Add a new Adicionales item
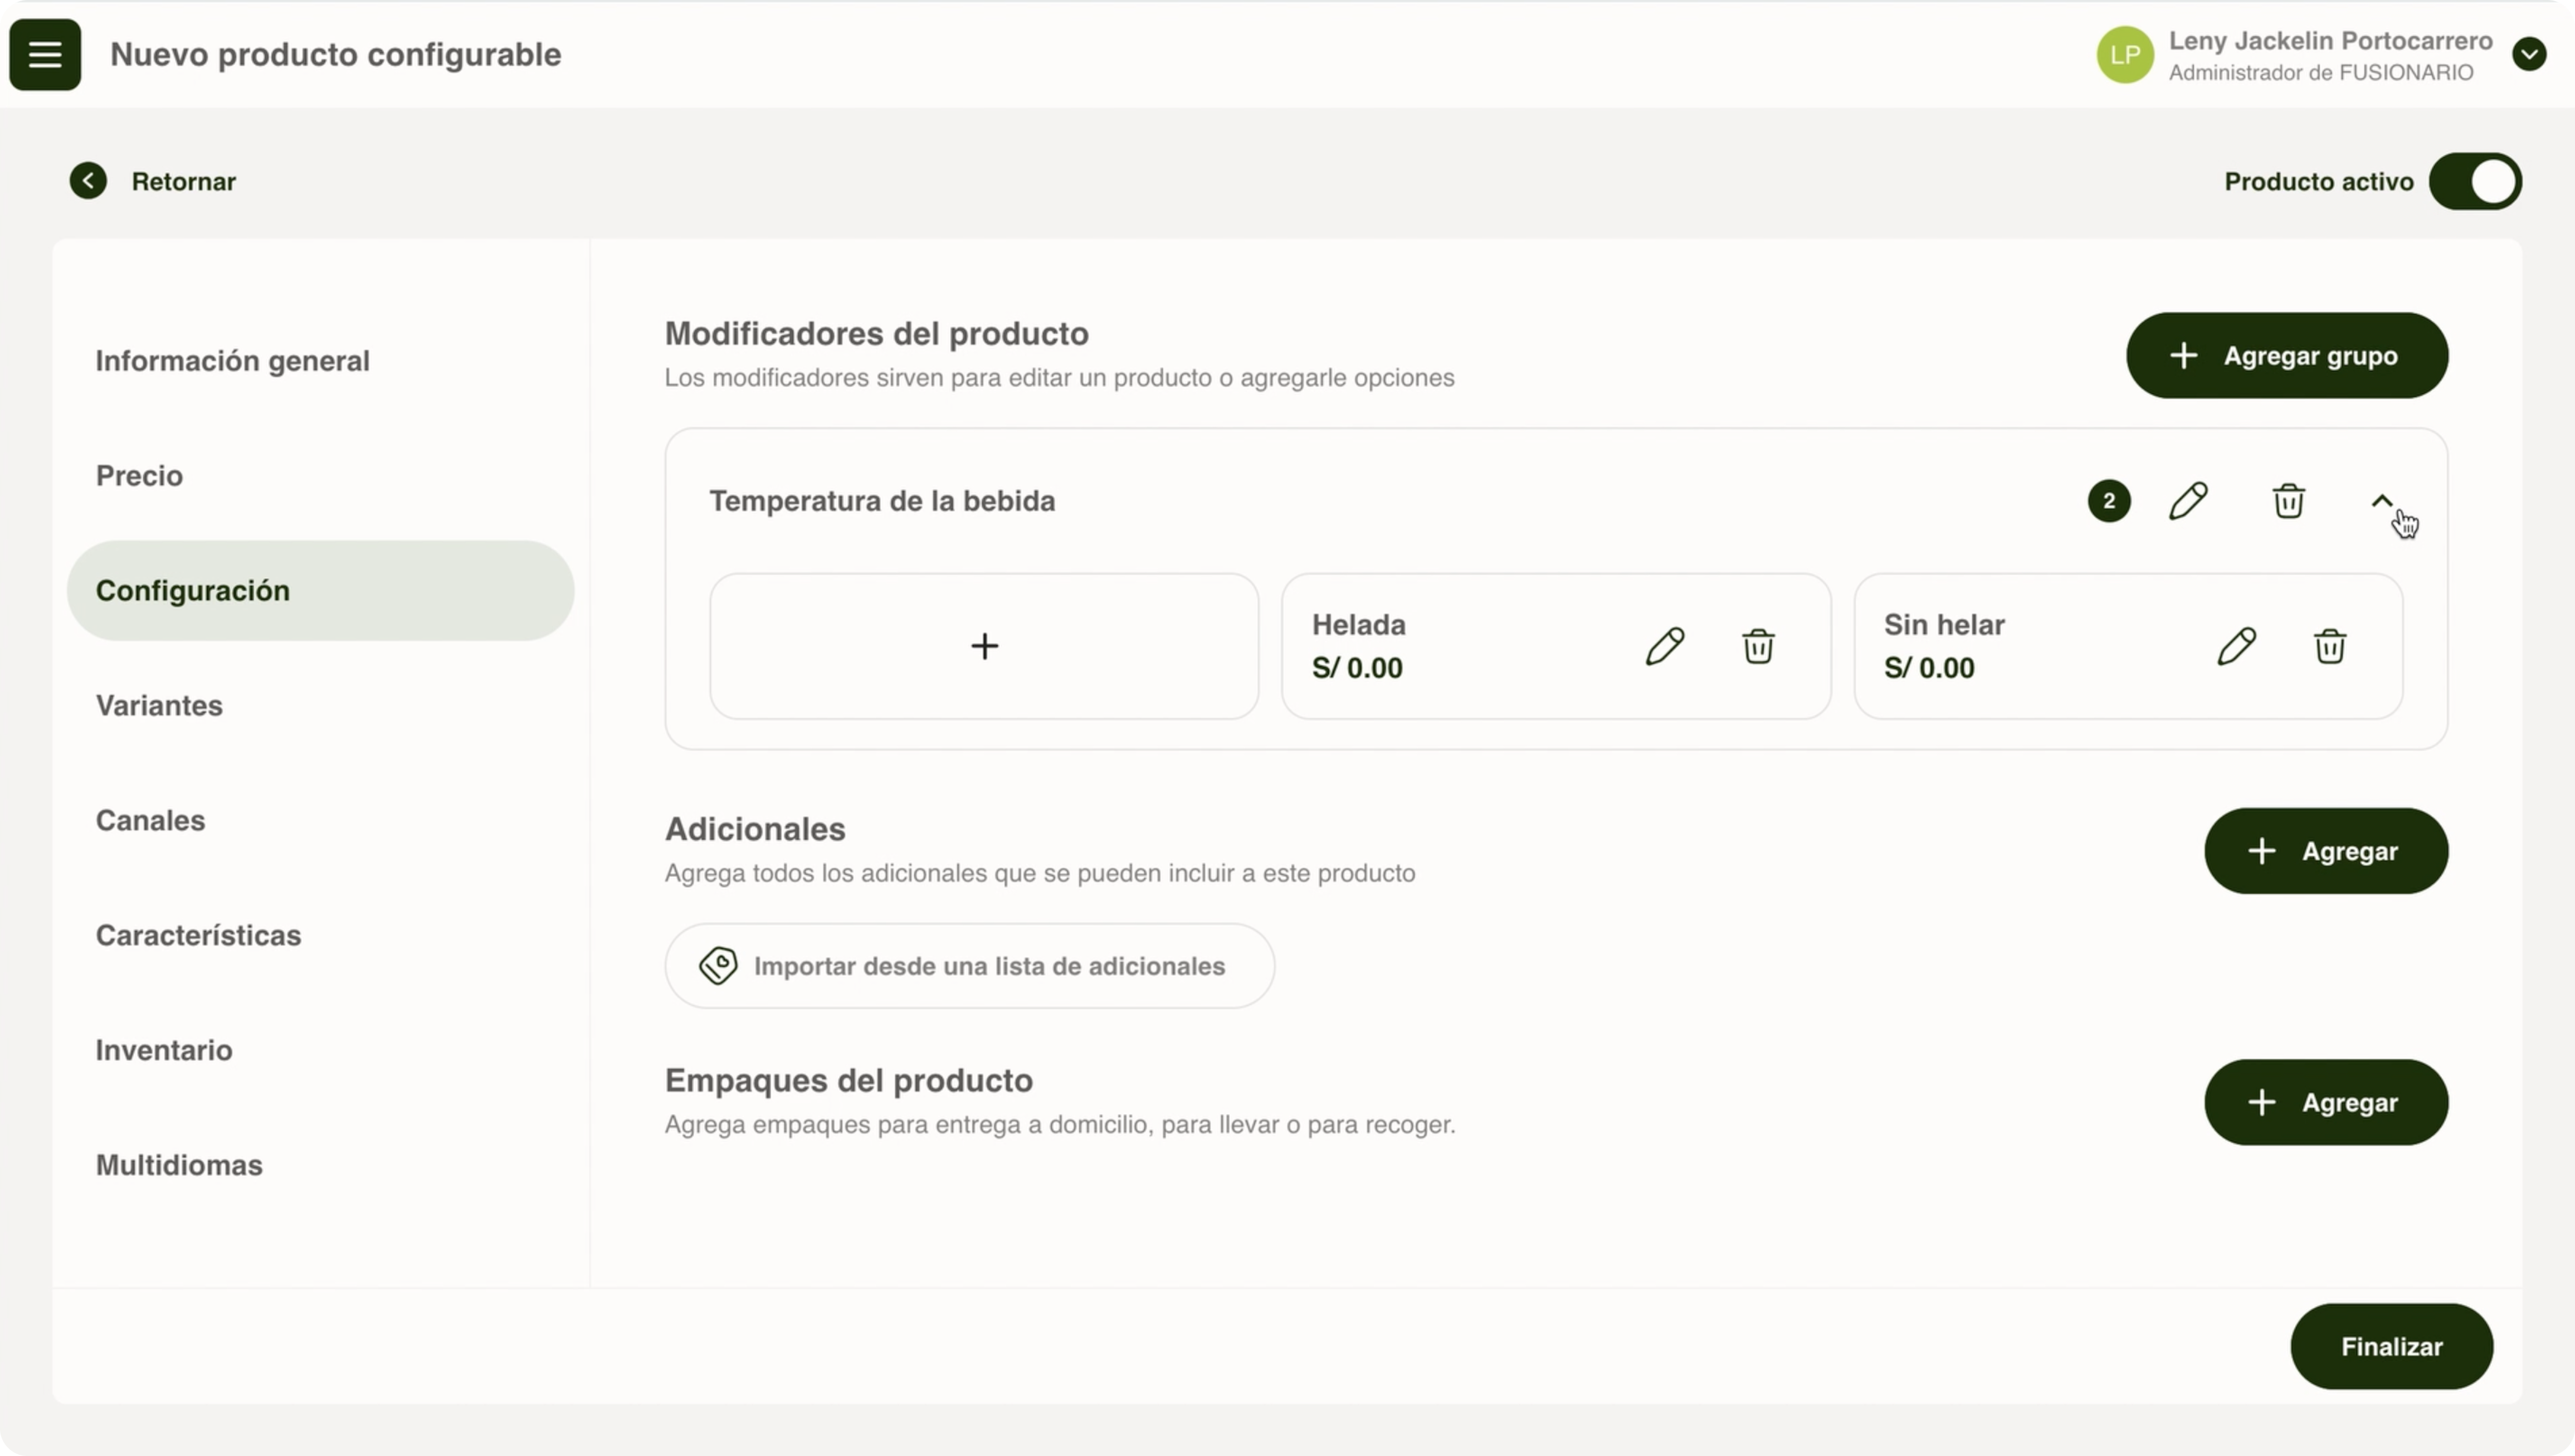 (2325, 851)
